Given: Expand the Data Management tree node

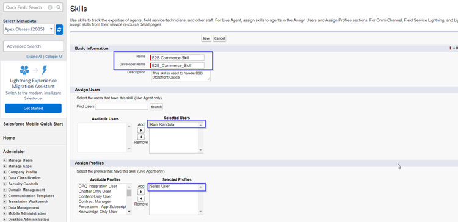Looking at the screenshot, I should coord(5,208).
